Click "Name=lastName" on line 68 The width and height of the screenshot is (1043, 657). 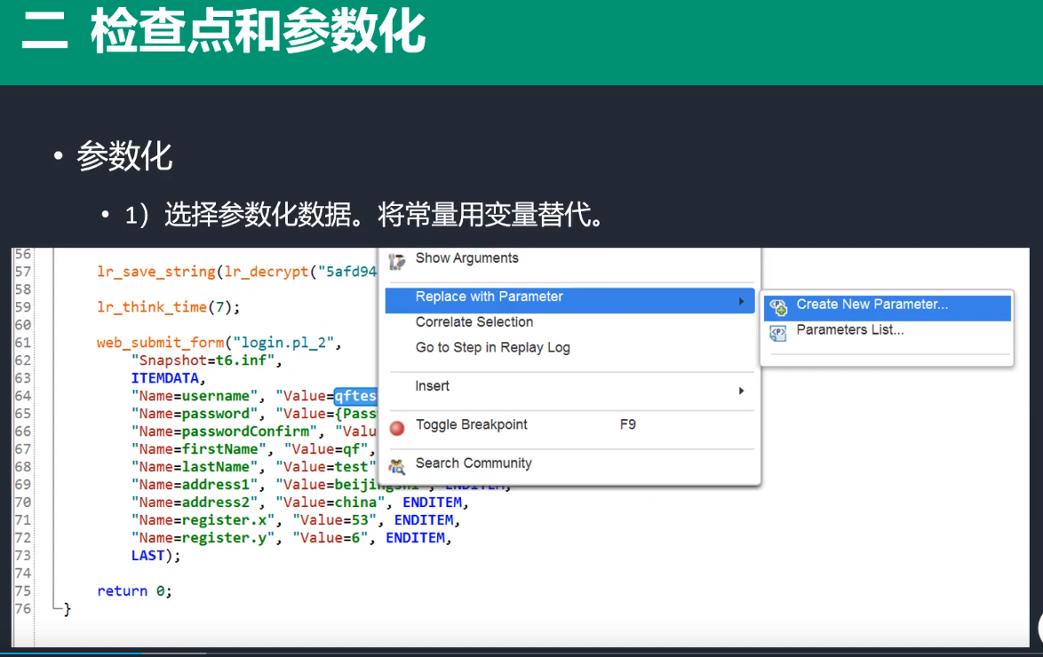tap(195, 467)
